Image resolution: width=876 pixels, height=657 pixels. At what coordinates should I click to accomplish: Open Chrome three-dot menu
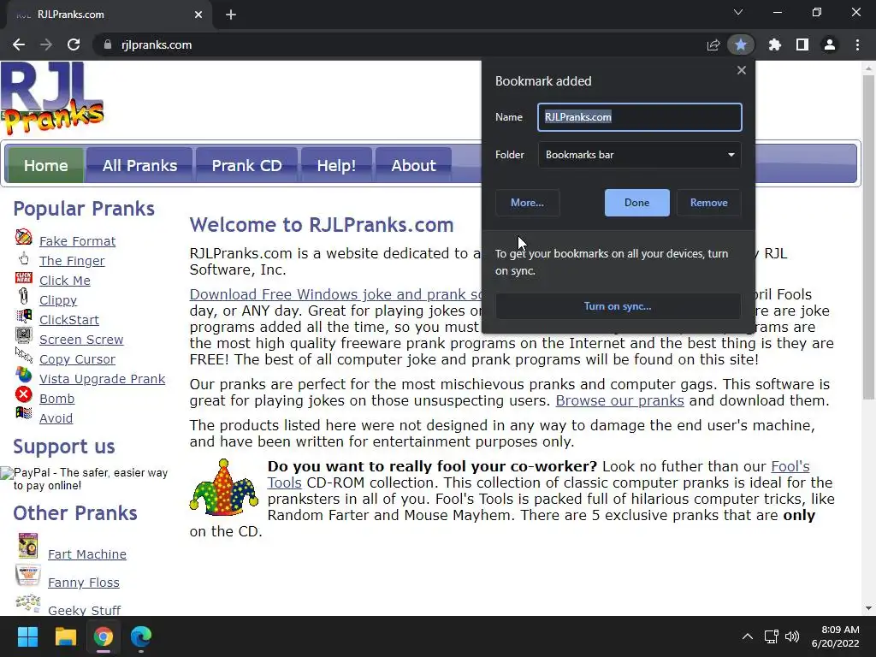click(857, 44)
